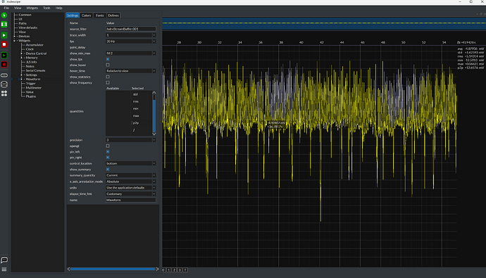Collapse the Widgets tree node
The image size is (486, 278).
(x=14, y=41)
